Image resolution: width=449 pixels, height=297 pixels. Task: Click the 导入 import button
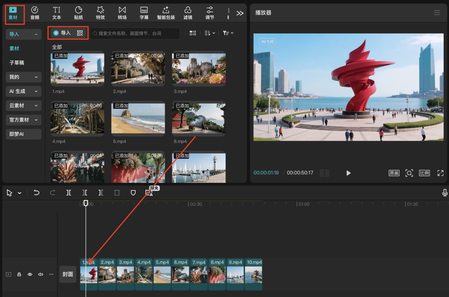click(62, 33)
